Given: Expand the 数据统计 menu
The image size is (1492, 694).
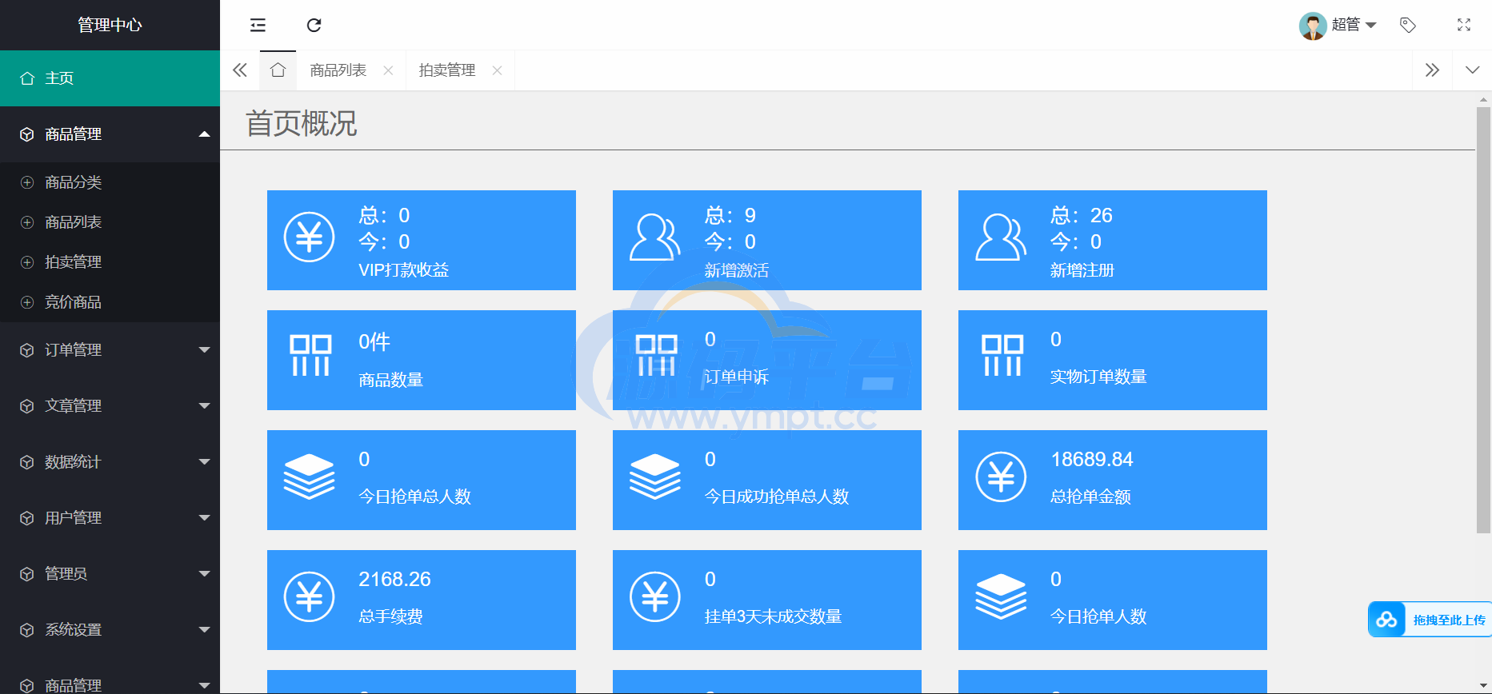Looking at the screenshot, I should click(x=110, y=462).
